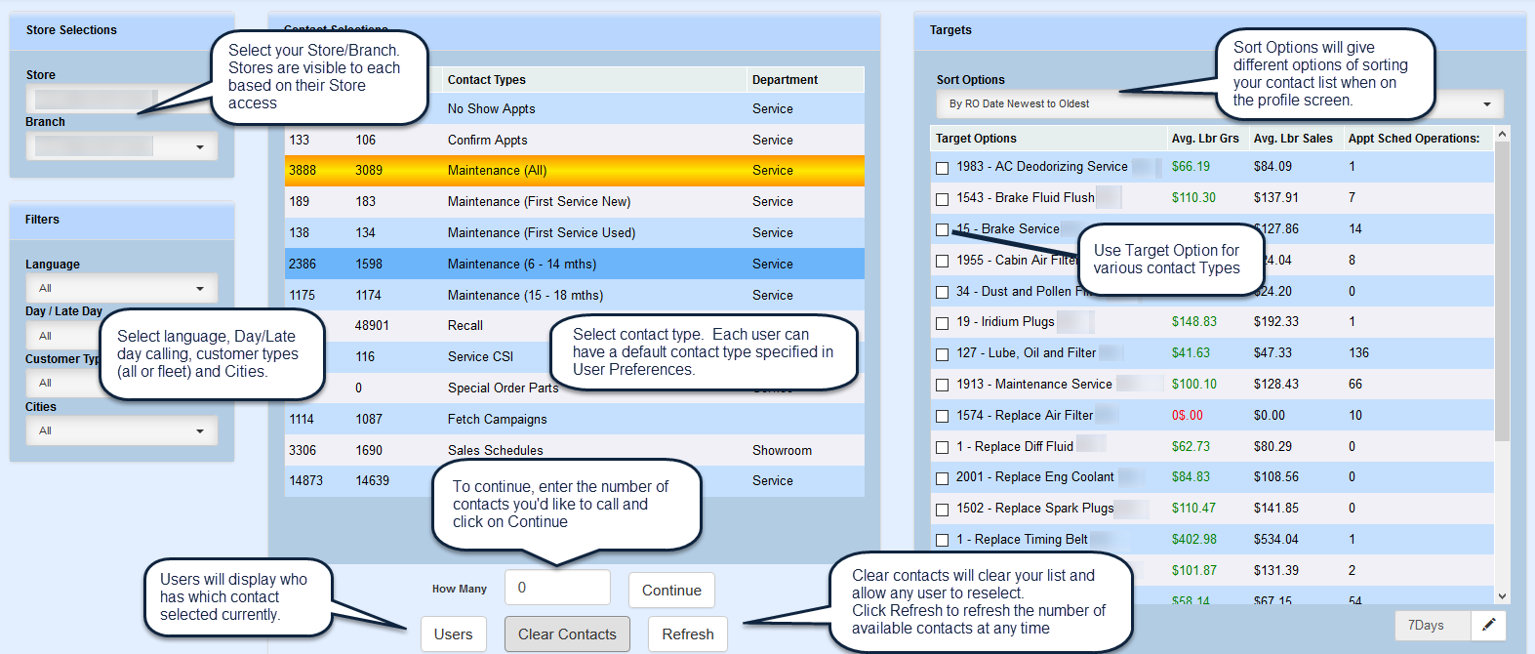Click the Refresh button
This screenshot has width=1535, height=654.
click(688, 634)
